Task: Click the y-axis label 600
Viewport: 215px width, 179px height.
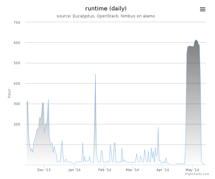Action: 17,43
